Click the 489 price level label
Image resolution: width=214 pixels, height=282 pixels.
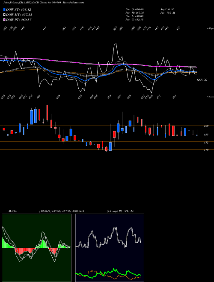coord(206,126)
